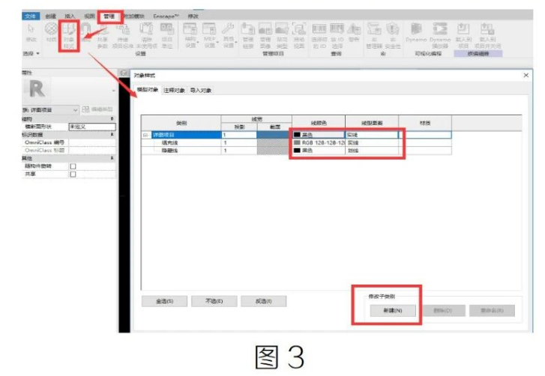Viewport: 545px width, 376px height.
Task: Click the 全选(S) button
Action: (x=164, y=301)
